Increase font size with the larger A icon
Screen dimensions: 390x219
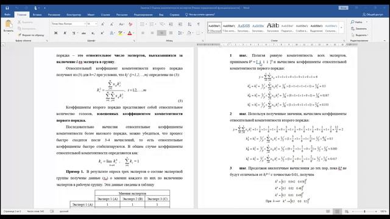(103, 24)
